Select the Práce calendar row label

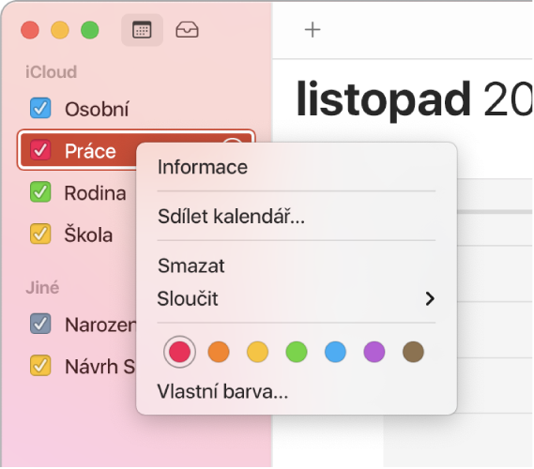(x=90, y=151)
